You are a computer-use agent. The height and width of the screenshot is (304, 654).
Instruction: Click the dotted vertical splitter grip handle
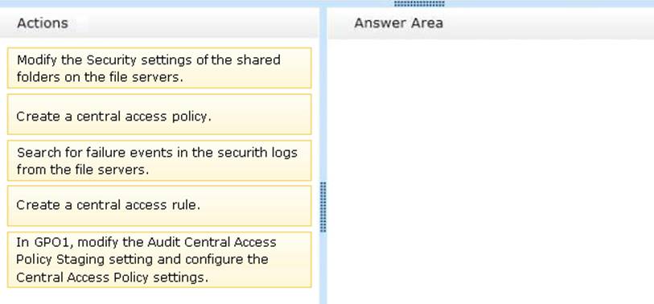tap(323, 207)
